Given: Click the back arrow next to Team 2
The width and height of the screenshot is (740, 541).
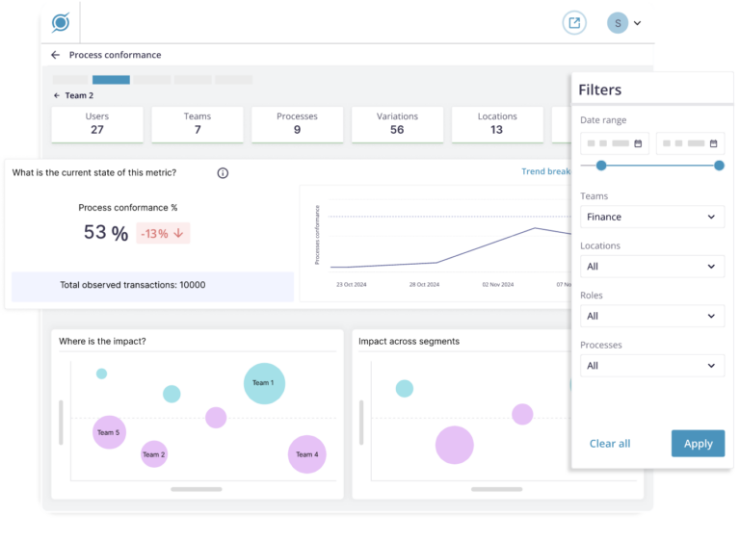Looking at the screenshot, I should 57,96.
